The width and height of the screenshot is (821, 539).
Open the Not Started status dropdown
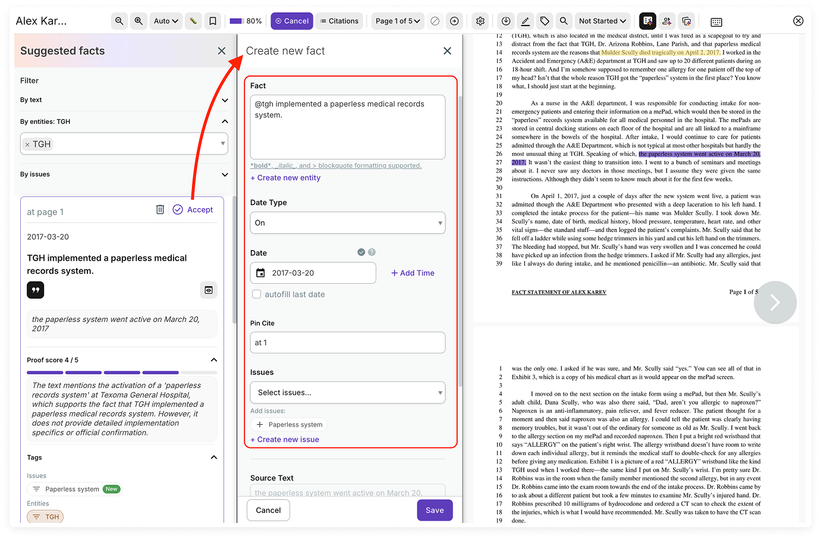pyautogui.click(x=602, y=21)
